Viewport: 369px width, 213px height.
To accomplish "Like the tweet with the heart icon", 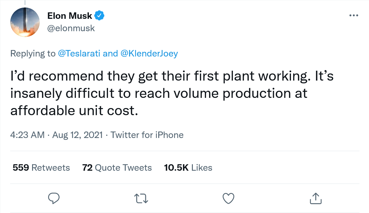I will tap(229, 198).
